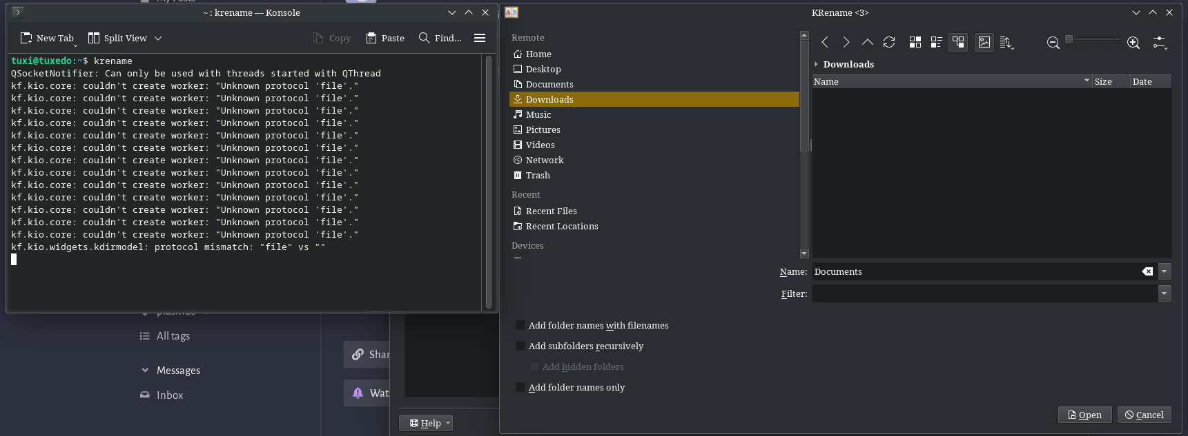The image size is (1188, 436).
Task: Toggle the file preview pane button
Action: [984, 43]
